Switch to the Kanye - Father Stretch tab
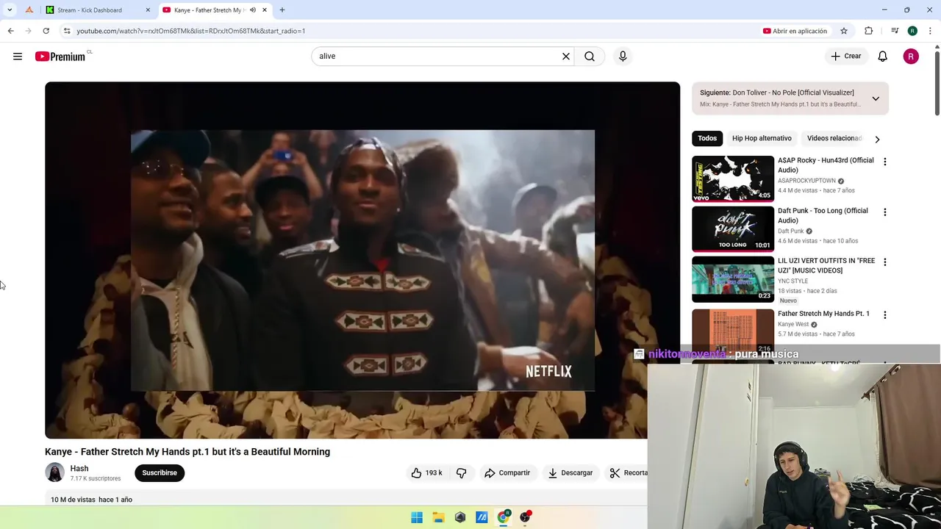The image size is (941, 529). point(215,10)
